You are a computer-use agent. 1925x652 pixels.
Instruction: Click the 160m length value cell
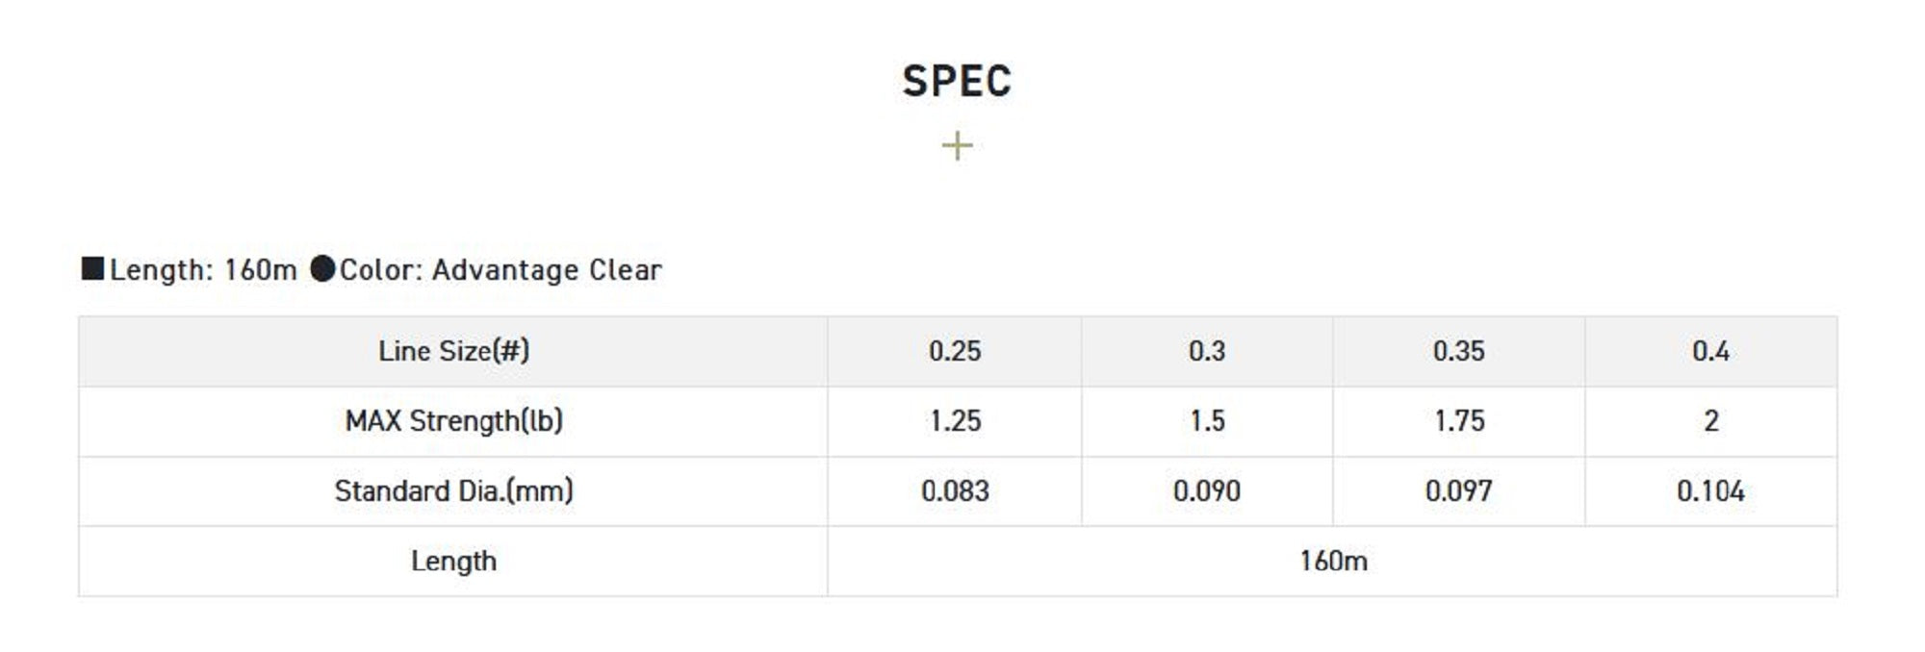1333,561
